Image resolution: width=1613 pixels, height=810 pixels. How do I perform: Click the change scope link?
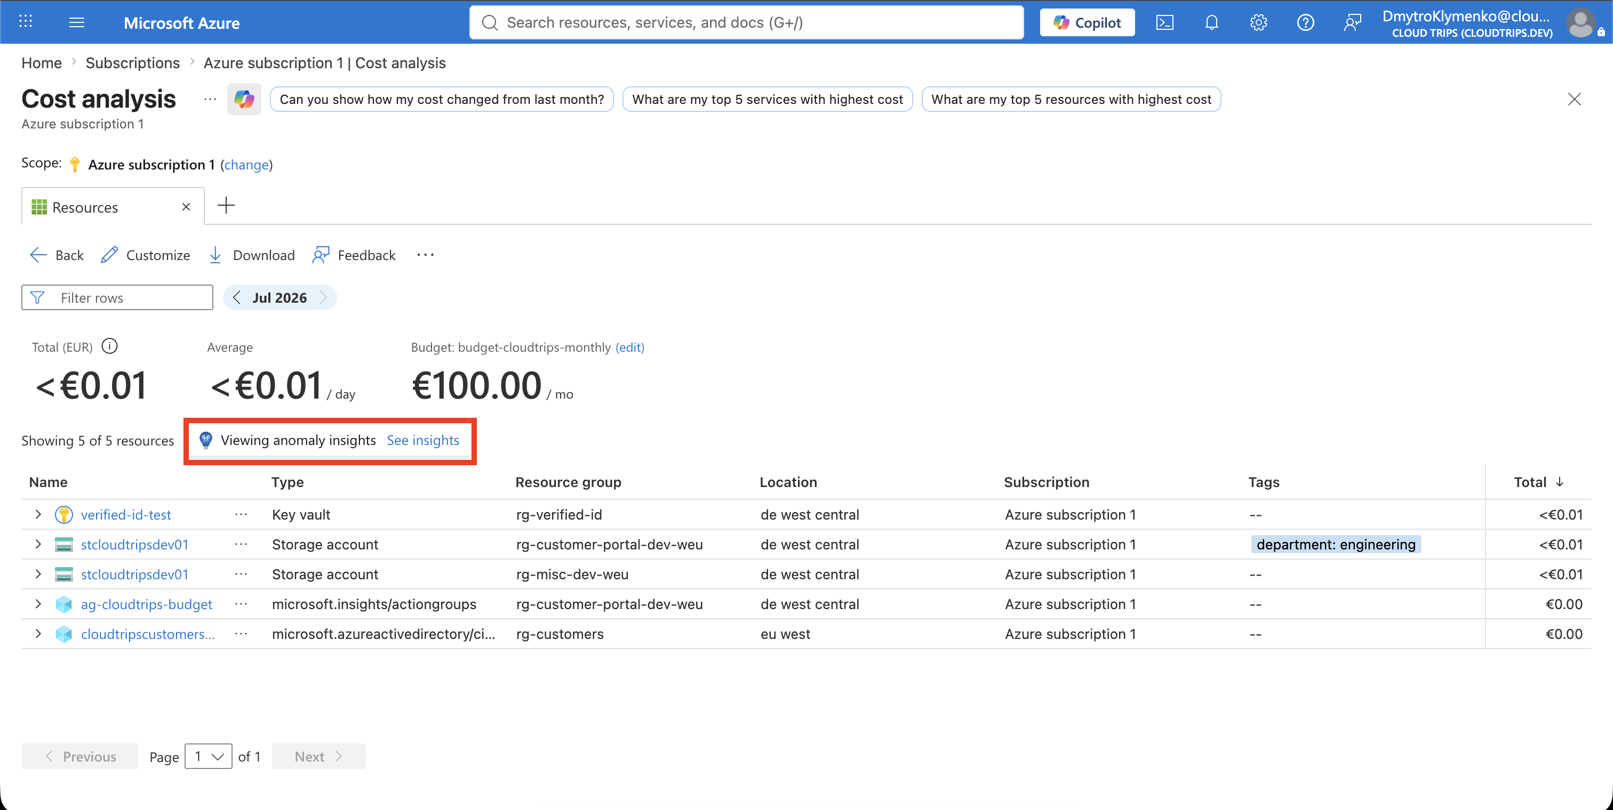[x=246, y=165]
